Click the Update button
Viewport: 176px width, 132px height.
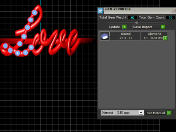(x=114, y=27)
